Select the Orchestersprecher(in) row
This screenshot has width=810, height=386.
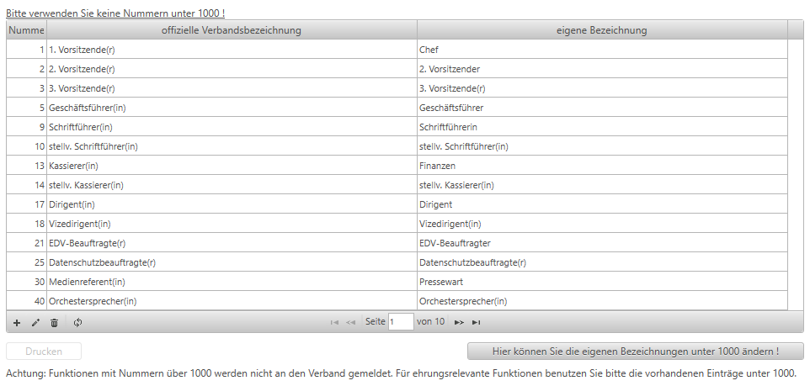tap(397, 301)
